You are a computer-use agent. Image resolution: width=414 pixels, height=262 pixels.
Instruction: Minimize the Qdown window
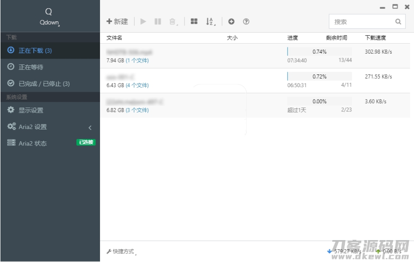382,8
